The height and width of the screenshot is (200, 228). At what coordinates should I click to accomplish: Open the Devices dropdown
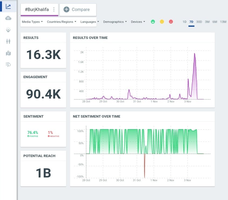point(137,22)
